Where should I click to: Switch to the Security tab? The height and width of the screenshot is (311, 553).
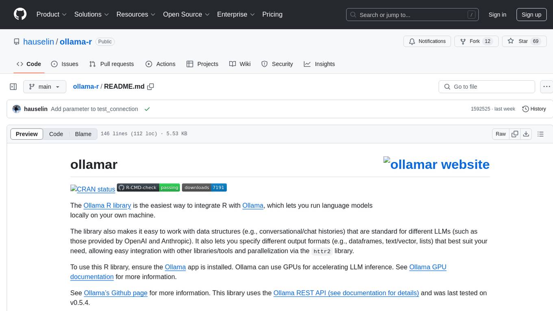click(277, 64)
